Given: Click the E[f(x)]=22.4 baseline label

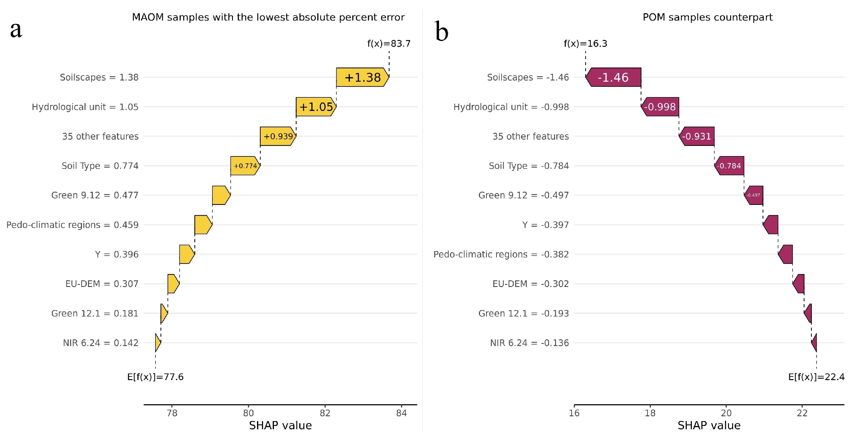Looking at the screenshot, I should tap(816, 377).
